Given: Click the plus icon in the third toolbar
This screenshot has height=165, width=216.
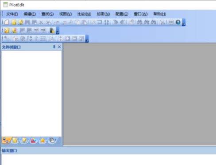Looking at the screenshot, I should pyautogui.click(x=68, y=39).
